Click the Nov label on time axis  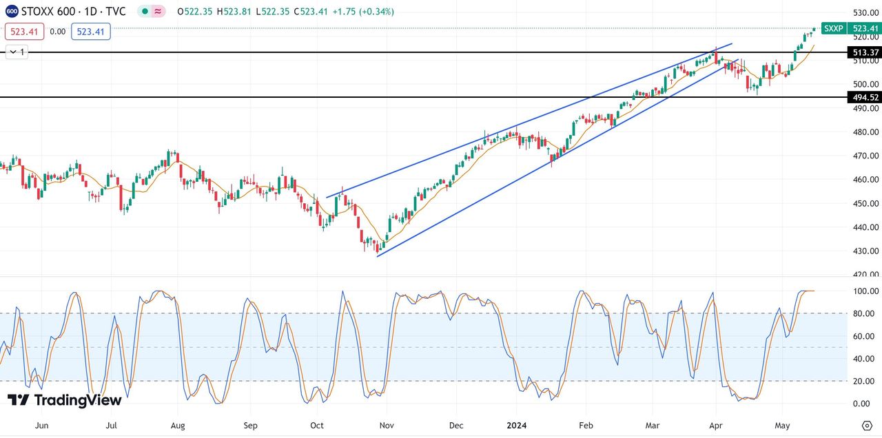[x=387, y=426]
